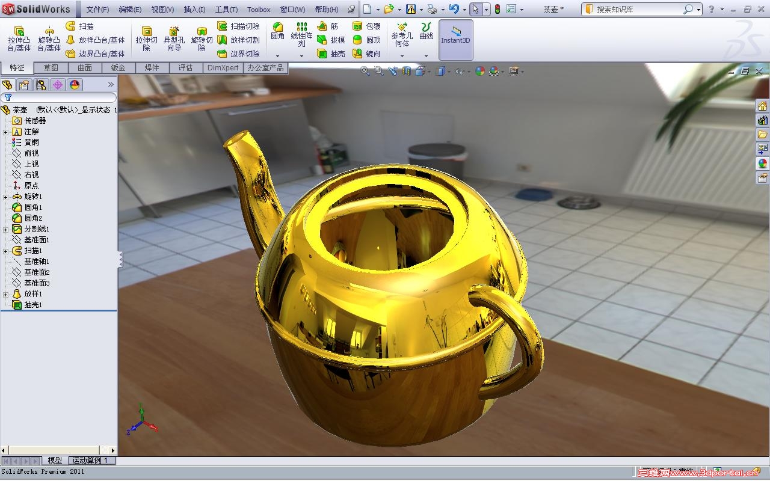Select the 包覆 wrap tool
The height and width of the screenshot is (481, 770).
point(366,26)
